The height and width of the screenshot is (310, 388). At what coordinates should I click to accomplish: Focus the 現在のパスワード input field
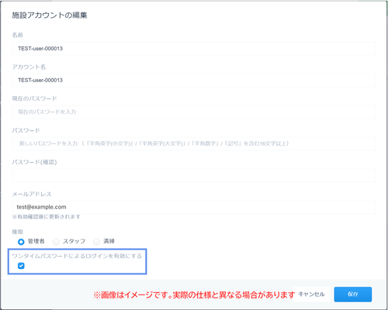point(194,112)
